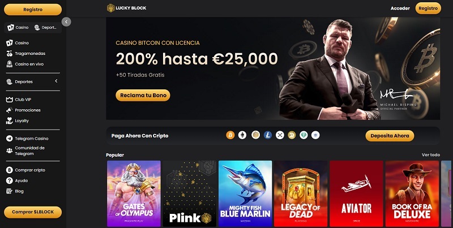Select the Dogecoin payment icon
Screen dimensions: 453x228
pos(292,135)
